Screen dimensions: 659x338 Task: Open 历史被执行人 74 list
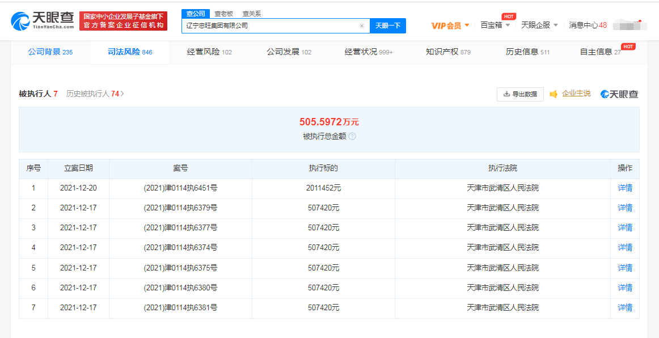pos(95,94)
